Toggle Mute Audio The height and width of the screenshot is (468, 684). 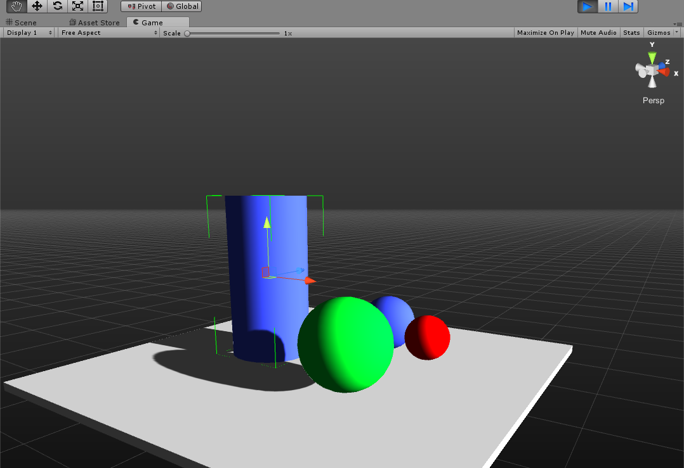click(598, 33)
